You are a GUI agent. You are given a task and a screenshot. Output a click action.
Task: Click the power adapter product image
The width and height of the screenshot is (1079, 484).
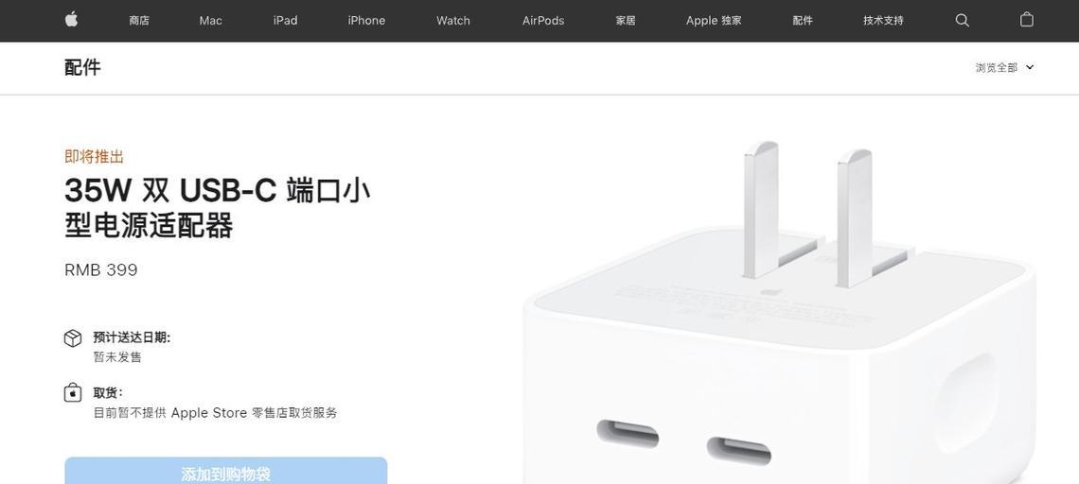click(x=779, y=313)
